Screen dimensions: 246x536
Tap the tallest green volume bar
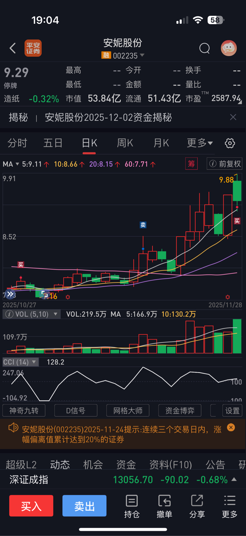(x=237, y=336)
